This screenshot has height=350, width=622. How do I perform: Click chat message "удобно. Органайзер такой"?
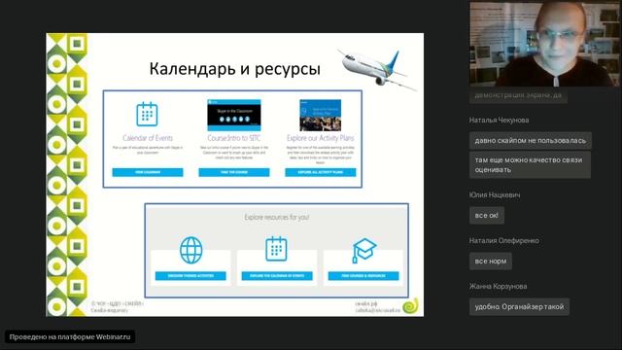coord(519,307)
